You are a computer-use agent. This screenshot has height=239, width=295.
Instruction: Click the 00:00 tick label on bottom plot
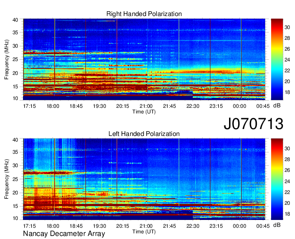[x=239, y=226]
